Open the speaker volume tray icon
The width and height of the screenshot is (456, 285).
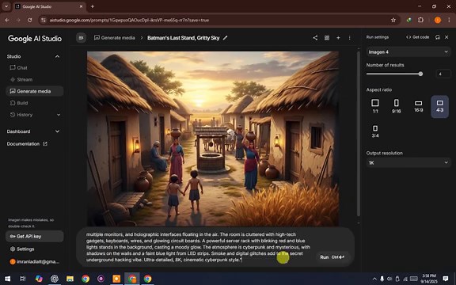click(389, 279)
